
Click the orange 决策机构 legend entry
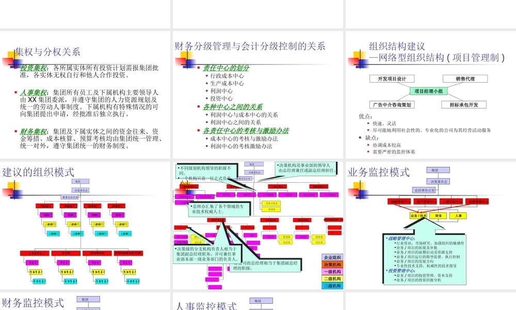(333, 263)
